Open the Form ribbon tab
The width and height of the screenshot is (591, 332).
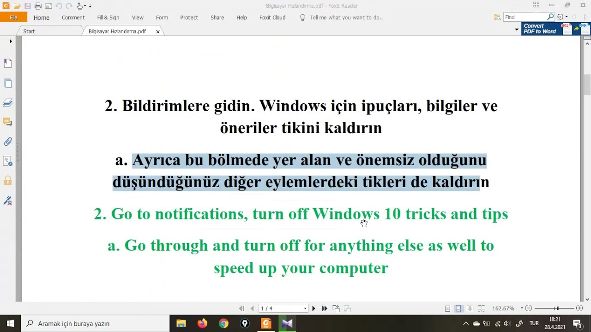[162, 18]
